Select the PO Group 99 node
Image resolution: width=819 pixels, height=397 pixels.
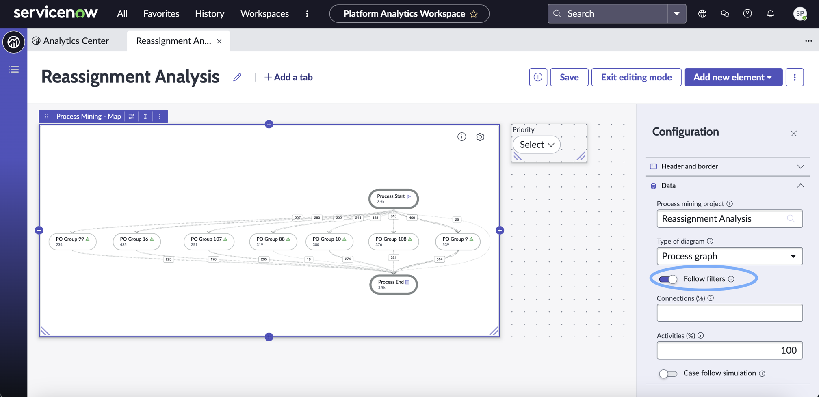point(73,242)
